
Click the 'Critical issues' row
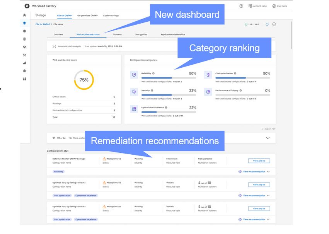pos(84,97)
